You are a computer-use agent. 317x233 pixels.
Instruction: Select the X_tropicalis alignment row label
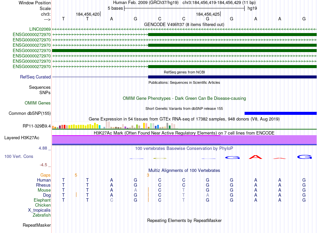coord(39,210)
